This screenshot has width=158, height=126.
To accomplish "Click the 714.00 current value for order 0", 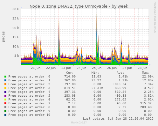I will [70, 77].
